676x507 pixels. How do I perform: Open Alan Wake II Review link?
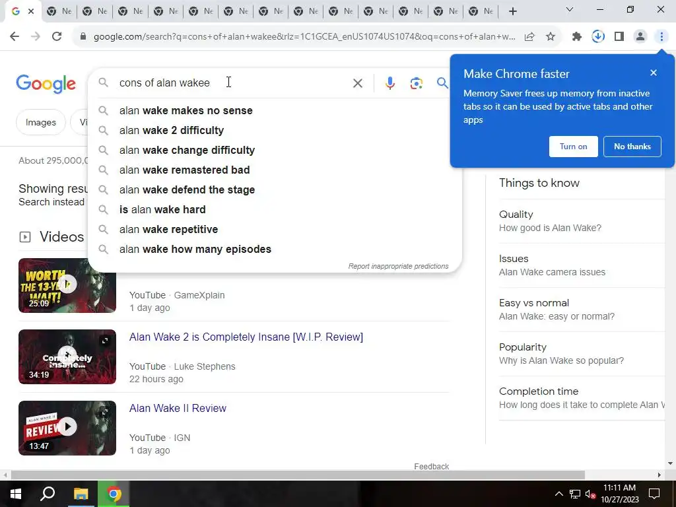tap(178, 408)
